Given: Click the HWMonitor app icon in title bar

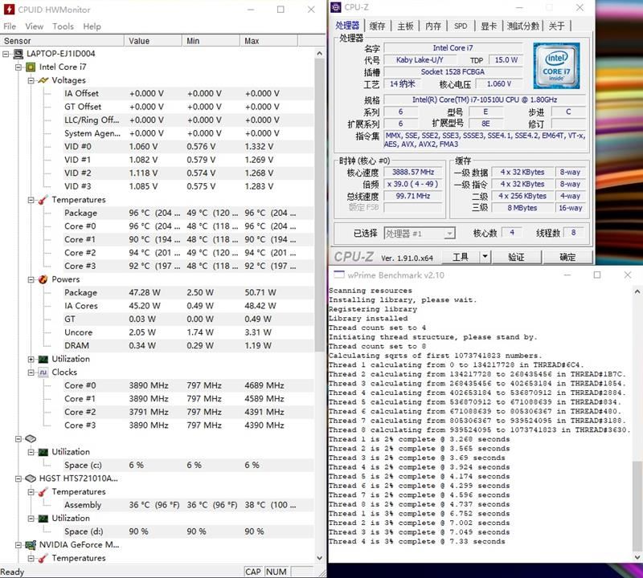Looking at the screenshot, I should (9, 10).
